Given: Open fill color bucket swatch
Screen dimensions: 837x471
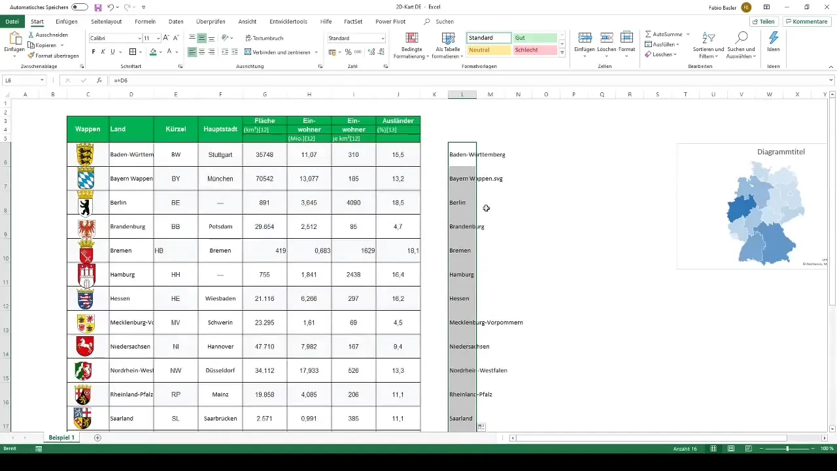Looking at the screenshot, I should [x=153, y=52].
